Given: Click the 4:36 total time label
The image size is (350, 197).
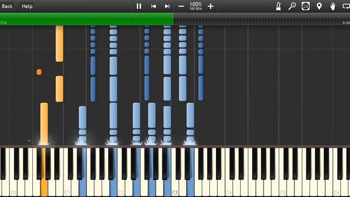Looking at the screenshot, I should click(x=346, y=22).
